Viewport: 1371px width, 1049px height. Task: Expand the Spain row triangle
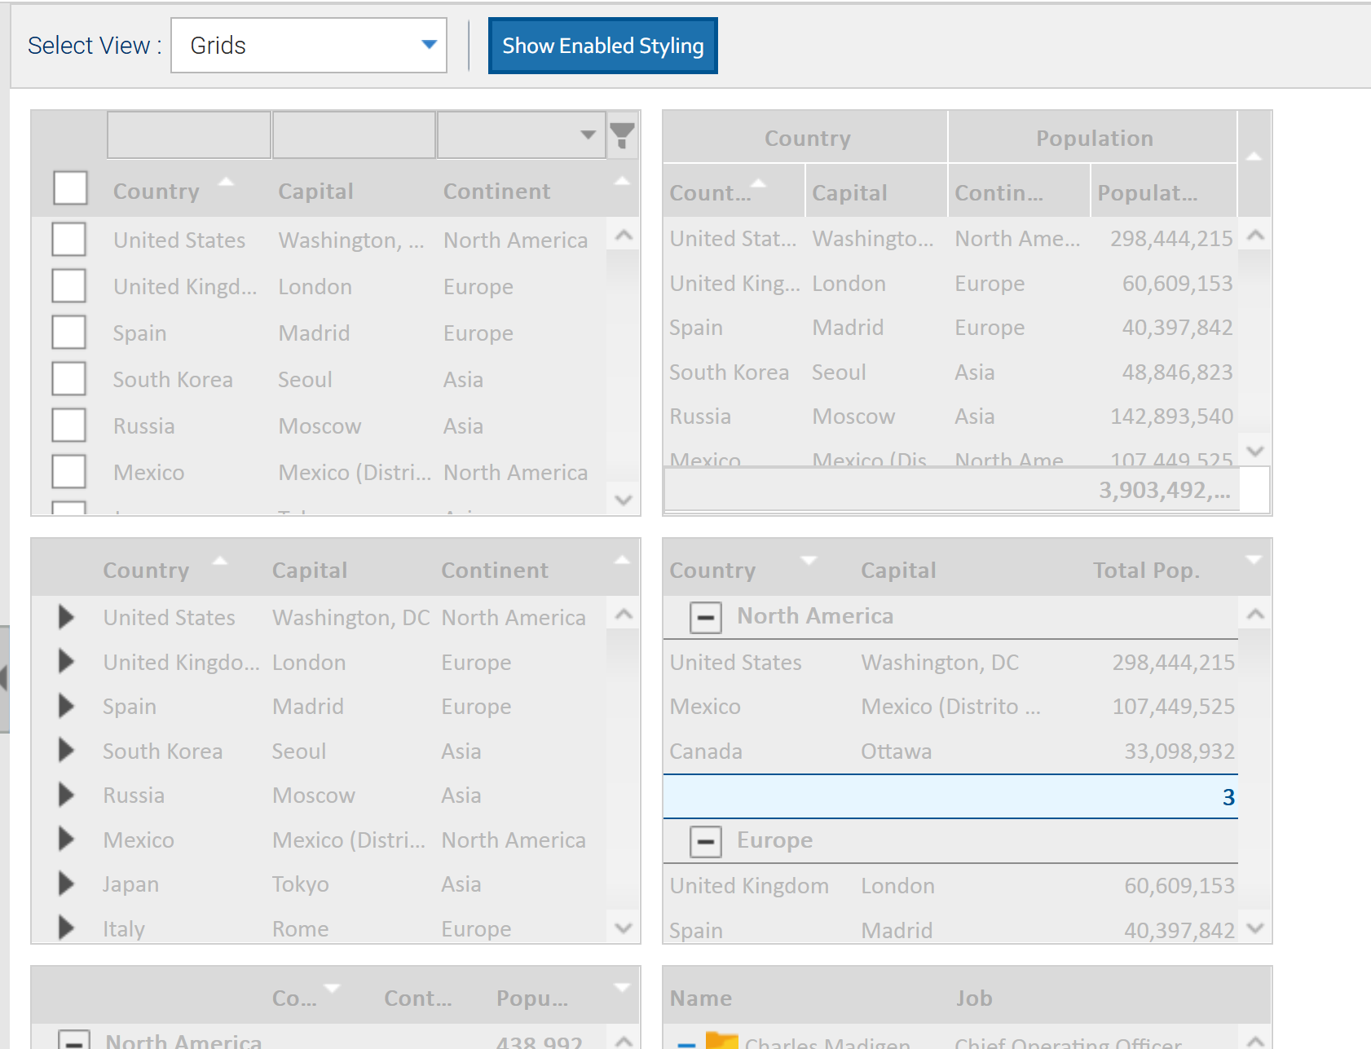tap(66, 706)
